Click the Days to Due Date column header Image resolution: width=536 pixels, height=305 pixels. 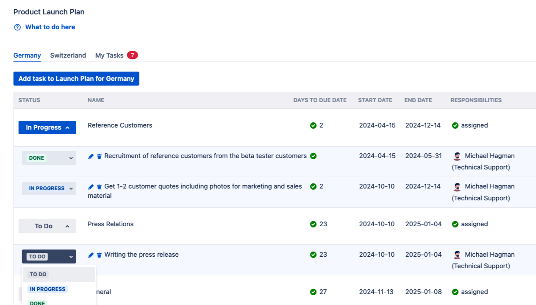(x=319, y=100)
